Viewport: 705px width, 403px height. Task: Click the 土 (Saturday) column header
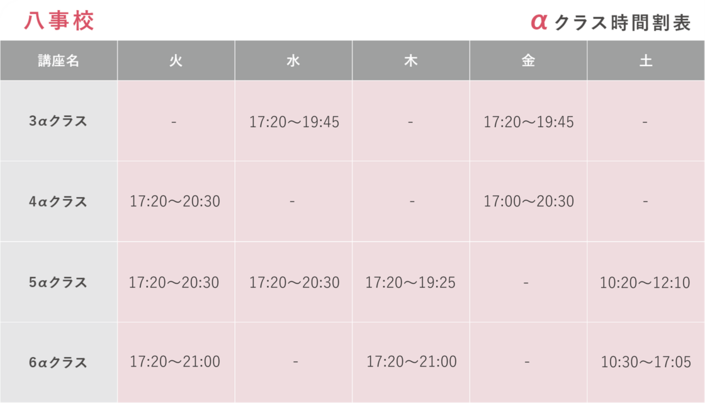coord(646,61)
